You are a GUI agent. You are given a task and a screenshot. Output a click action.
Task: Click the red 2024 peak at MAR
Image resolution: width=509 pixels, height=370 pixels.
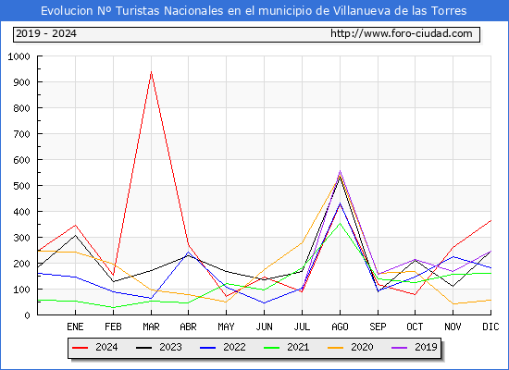coord(151,72)
